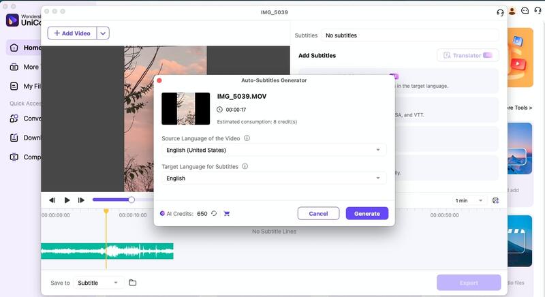The width and height of the screenshot is (545, 297).
Task: Click the UniConverter app logo
Action: tap(12, 20)
